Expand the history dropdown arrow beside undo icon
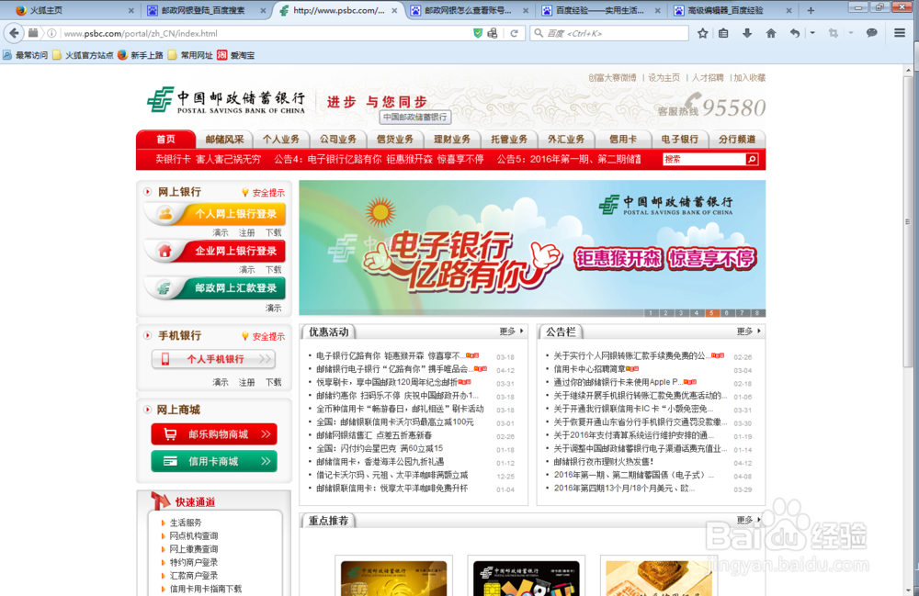The image size is (919, 596). (x=812, y=33)
